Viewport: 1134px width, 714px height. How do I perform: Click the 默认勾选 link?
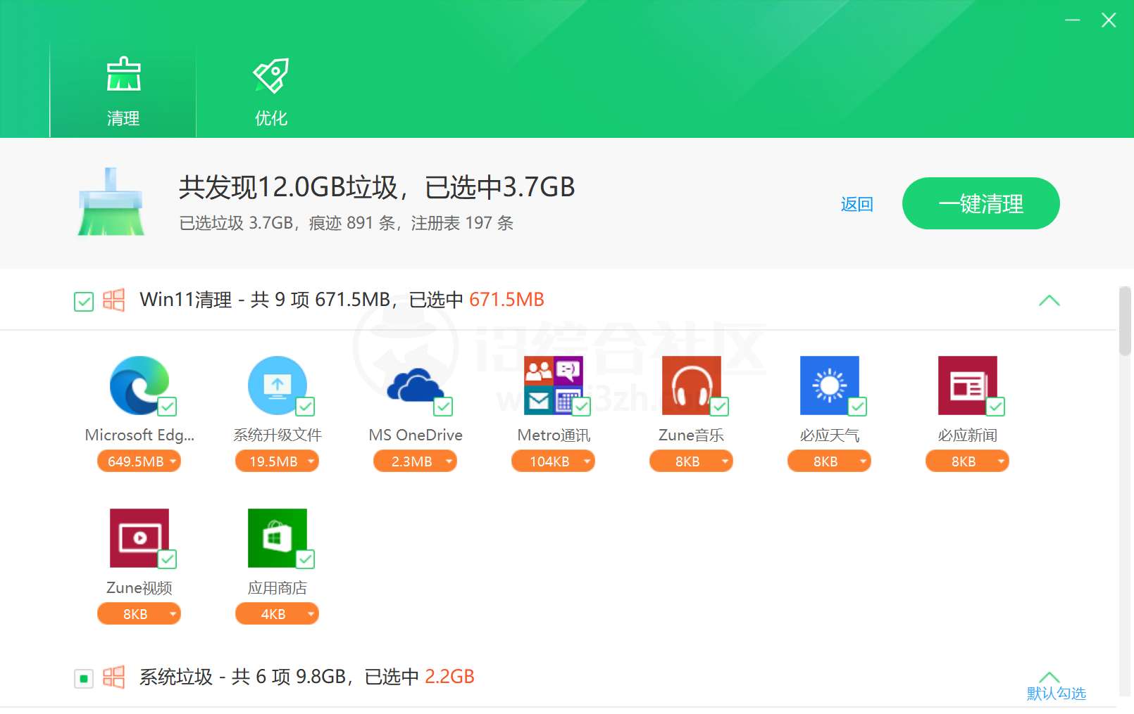[1056, 694]
